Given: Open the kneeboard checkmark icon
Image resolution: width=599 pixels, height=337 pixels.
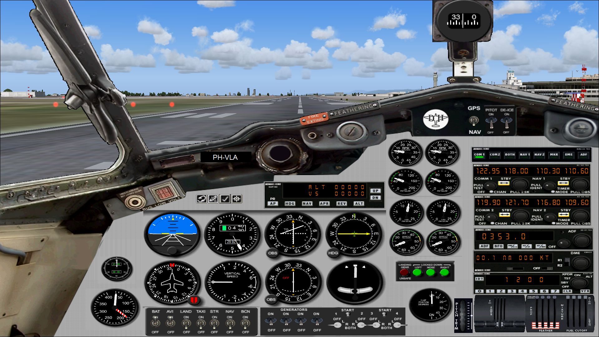Looking at the screenshot, I should pyautogui.click(x=225, y=199).
